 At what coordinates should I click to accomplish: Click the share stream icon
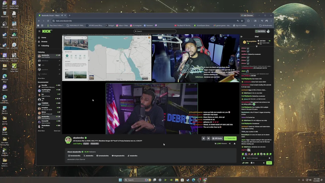[230, 144]
